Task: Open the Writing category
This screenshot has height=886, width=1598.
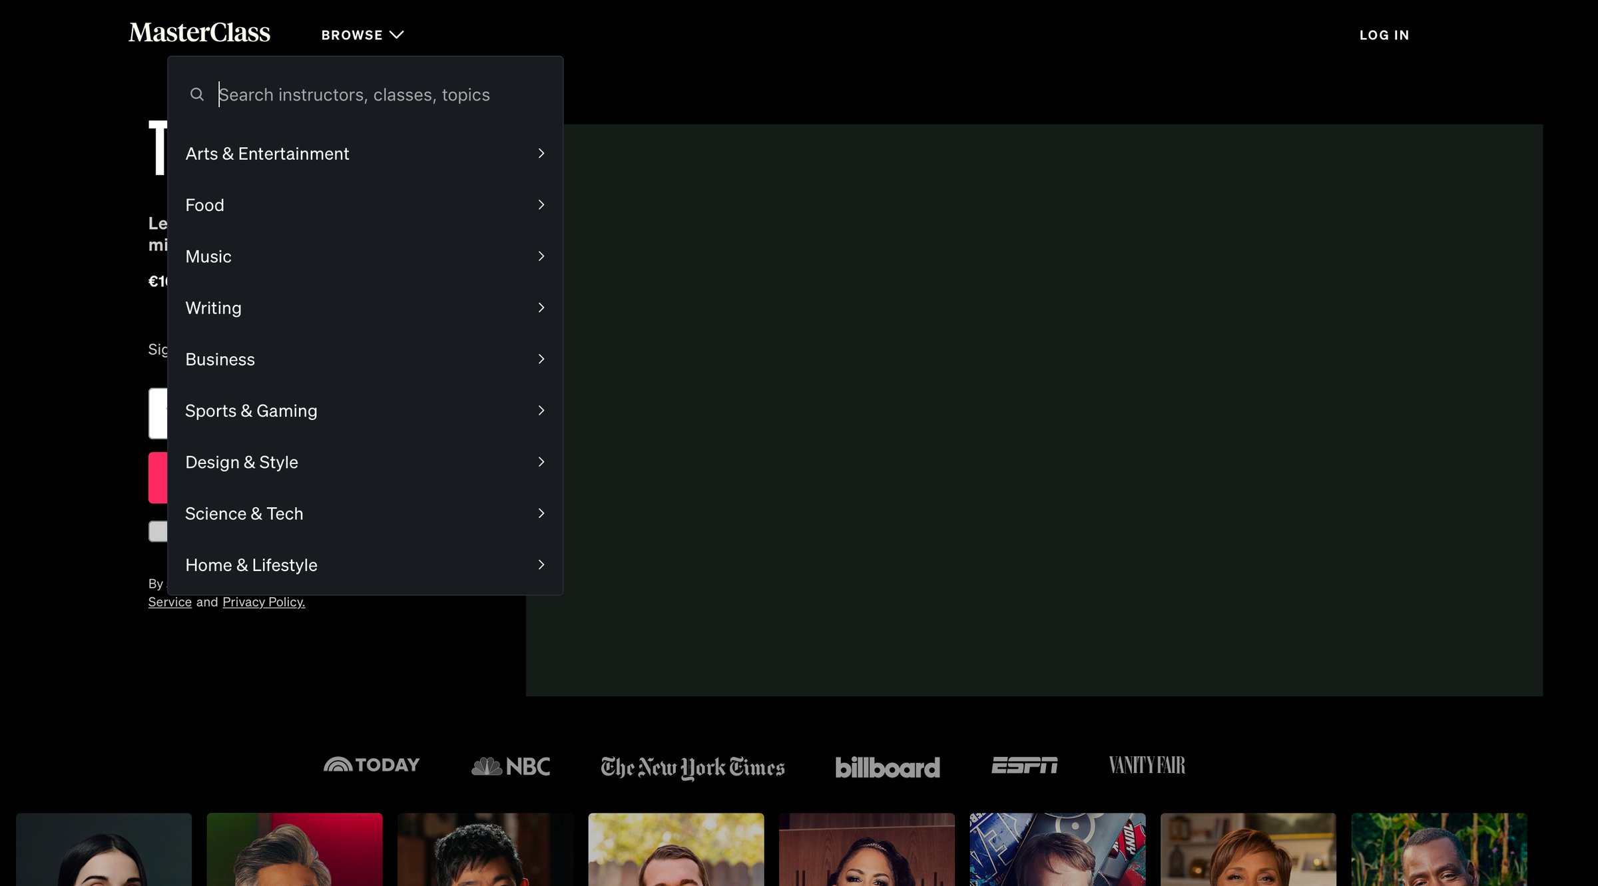Action: point(365,308)
